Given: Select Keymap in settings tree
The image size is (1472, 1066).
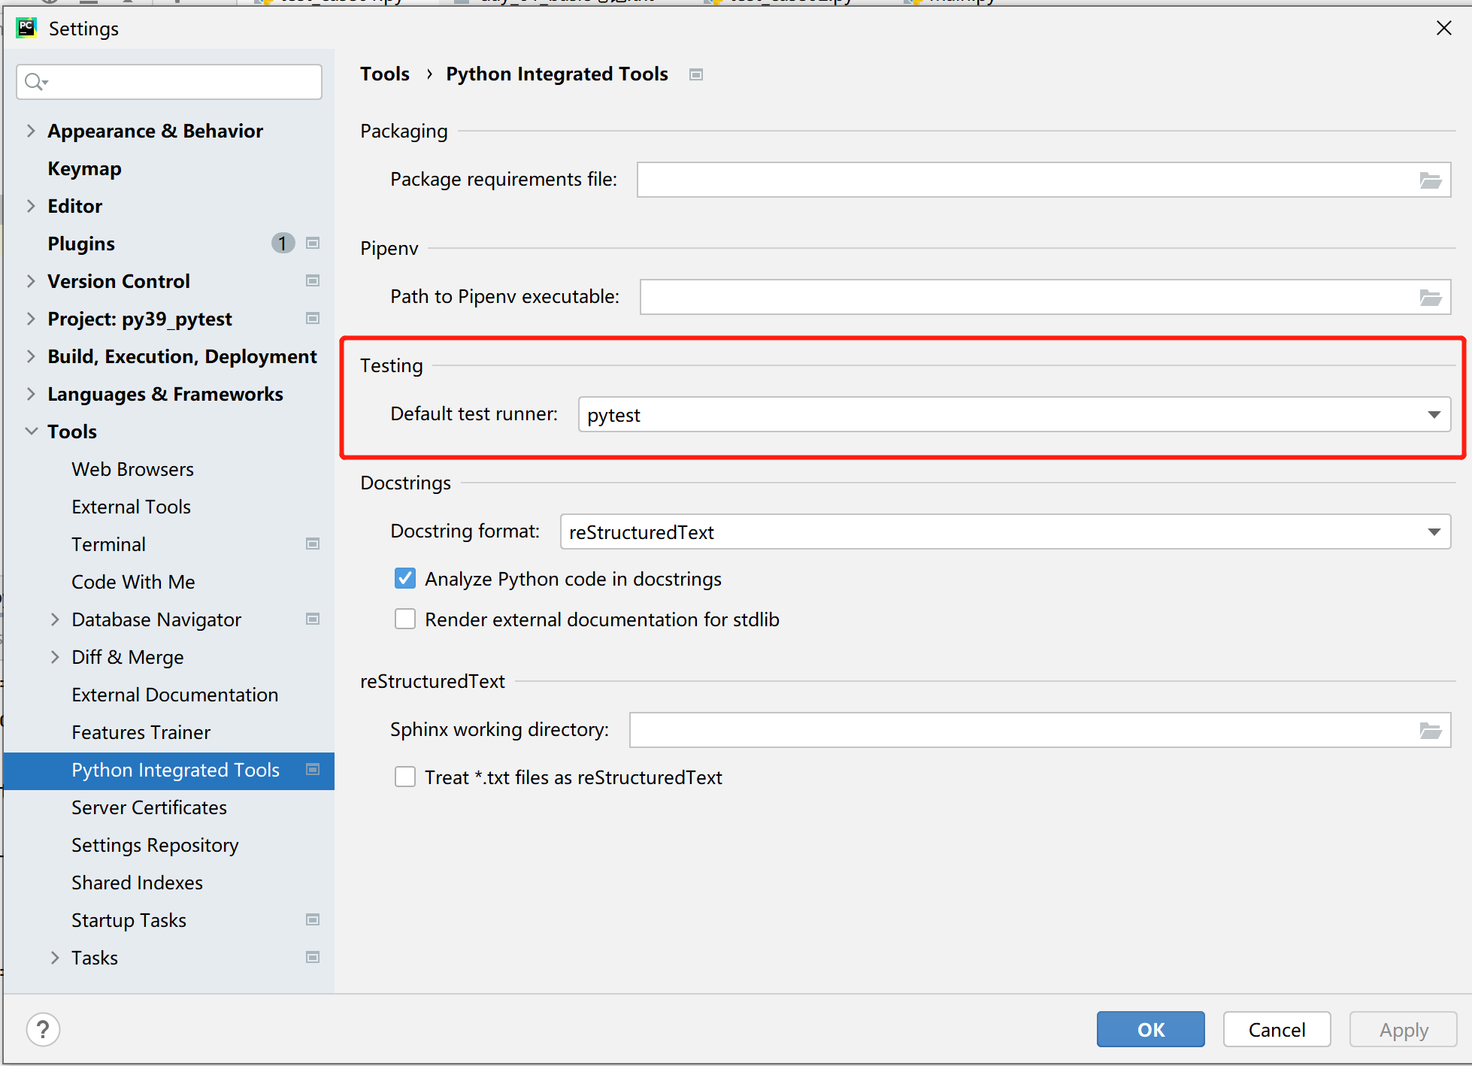Looking at the screenshot, I should point(84,168).
